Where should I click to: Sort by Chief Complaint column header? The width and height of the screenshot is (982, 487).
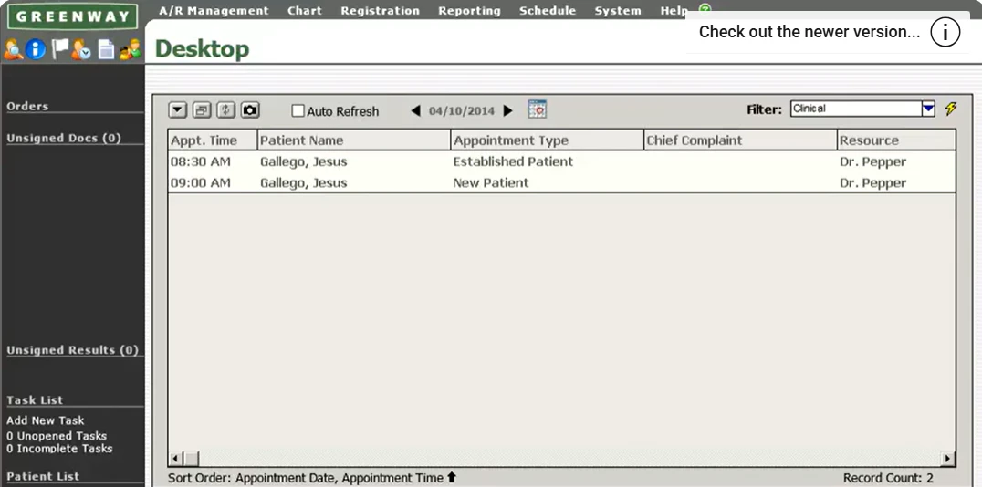(x=741, y=140)
